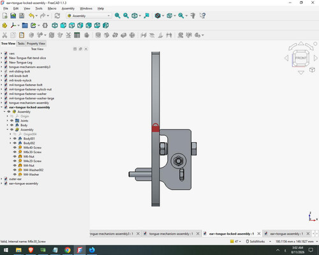Click the clipboard Paste icon

click(x=22, y=35)
